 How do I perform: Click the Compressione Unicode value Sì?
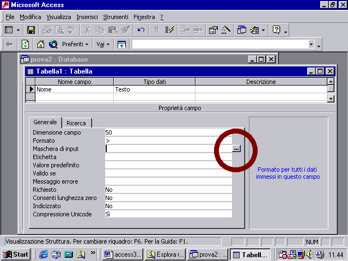coord(168,214)
